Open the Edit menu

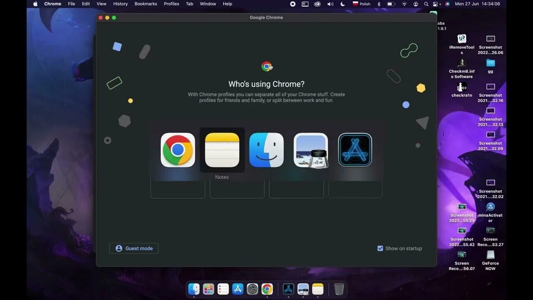click(x=86, y=4)
